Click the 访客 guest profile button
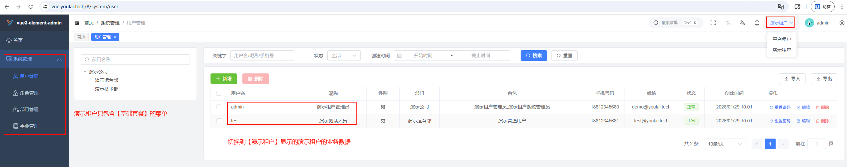The width and height of the screenshot is (847, 167). pos(822,7)
